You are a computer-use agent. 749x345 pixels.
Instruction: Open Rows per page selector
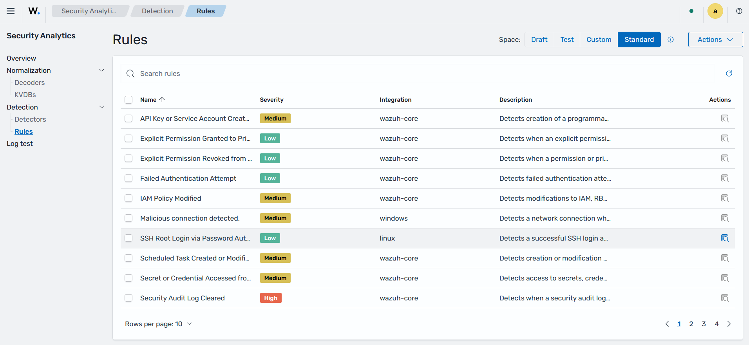(158, 324)
